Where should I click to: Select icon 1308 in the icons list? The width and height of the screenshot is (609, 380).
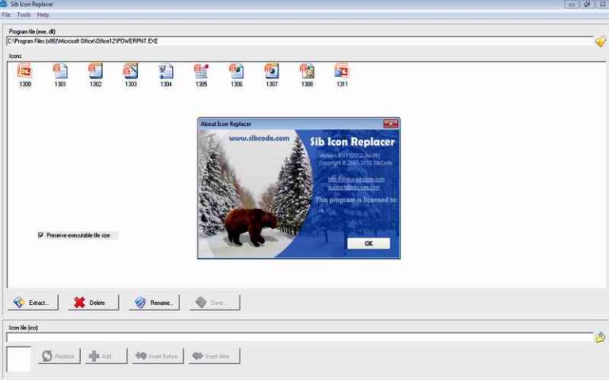point(307,72)
